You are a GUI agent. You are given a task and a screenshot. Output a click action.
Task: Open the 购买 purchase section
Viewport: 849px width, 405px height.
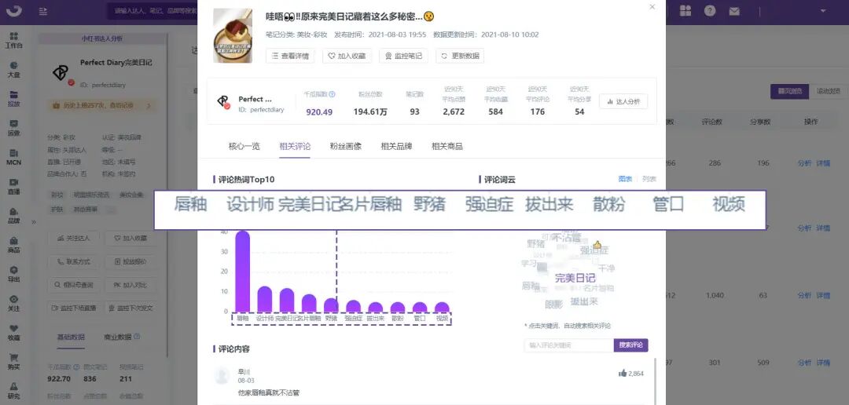[13, 362]
